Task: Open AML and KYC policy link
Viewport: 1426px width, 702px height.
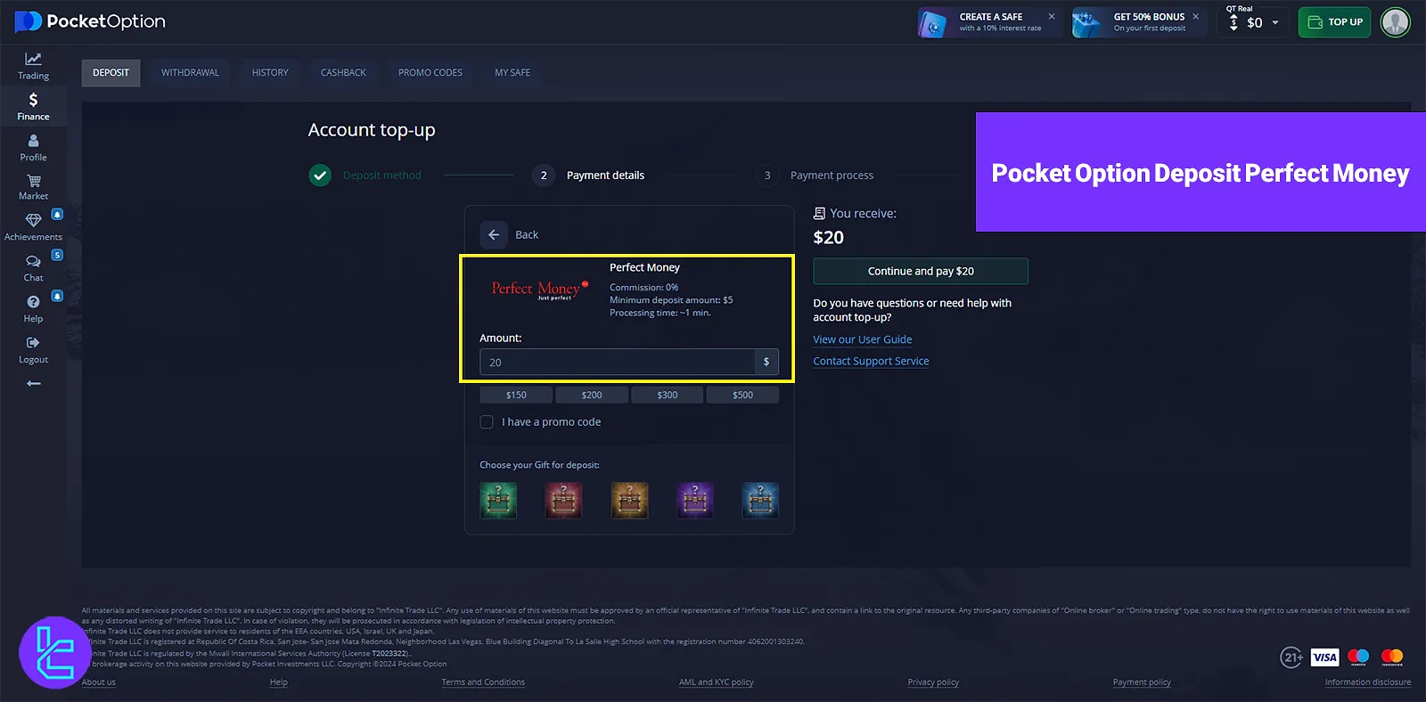Action: tap(716, 682)
